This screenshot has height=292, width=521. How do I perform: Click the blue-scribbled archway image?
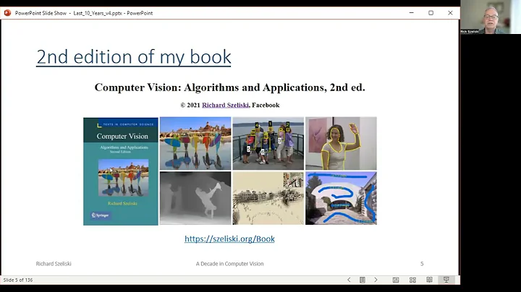[341, 198]
